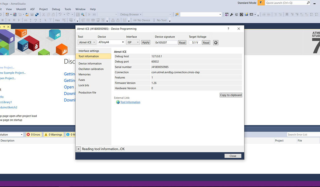The height and width of the screenshot is (187, 320).
Task: Click the chip Device Programming toolbar icon
Action: pyautogui.click(x=242, y=15)
